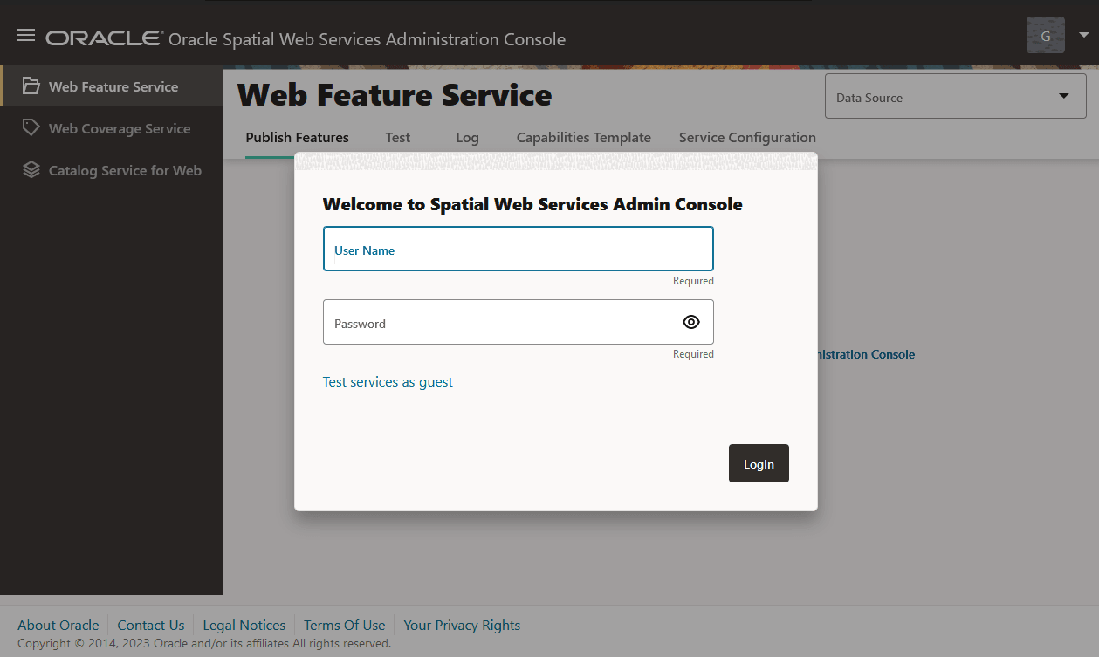Switch to the Test tab
The image size is (1099, 657).
(398, 138)
